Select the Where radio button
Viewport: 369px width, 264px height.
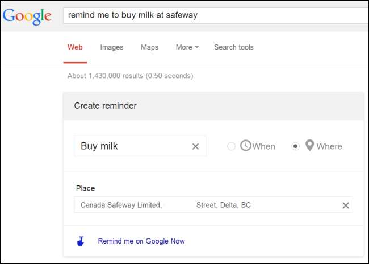point(295,146)
